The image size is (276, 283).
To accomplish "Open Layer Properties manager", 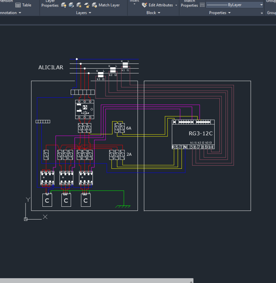I will pyautogui.click(x=50, y=4).
